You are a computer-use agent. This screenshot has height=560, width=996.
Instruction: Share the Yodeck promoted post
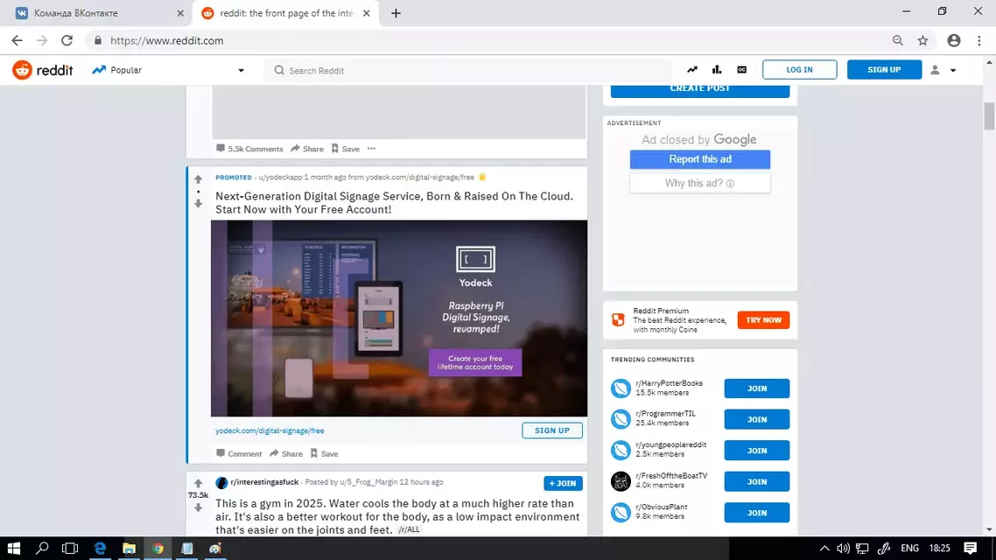coord(286,453)
